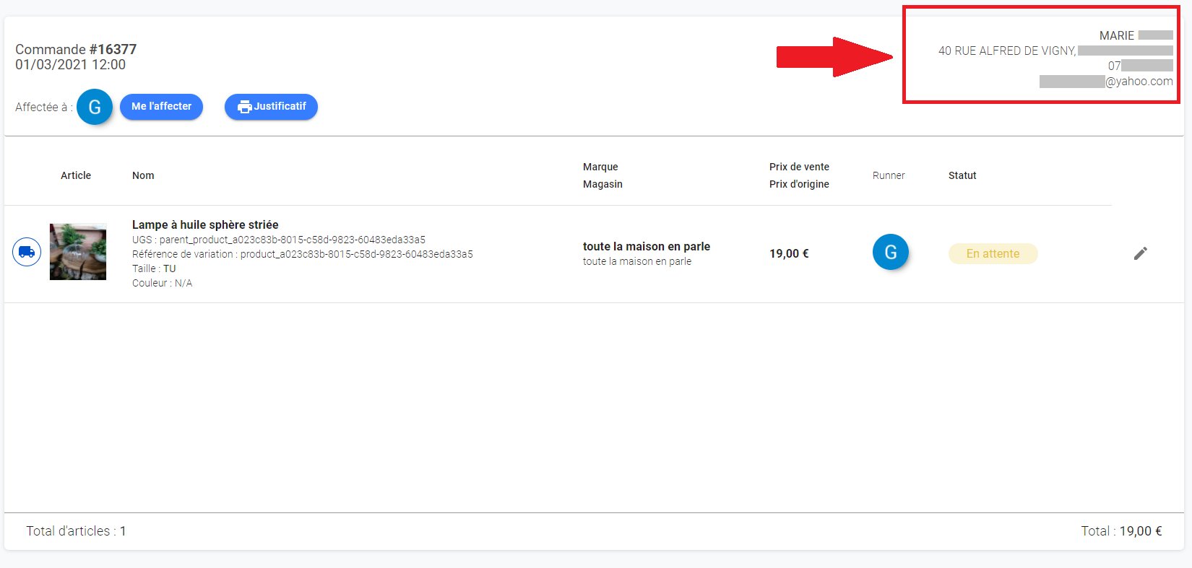Click the assigned-user G avatar near Affectée à
Screen dimensions: 1192x568
click(95, 107)
